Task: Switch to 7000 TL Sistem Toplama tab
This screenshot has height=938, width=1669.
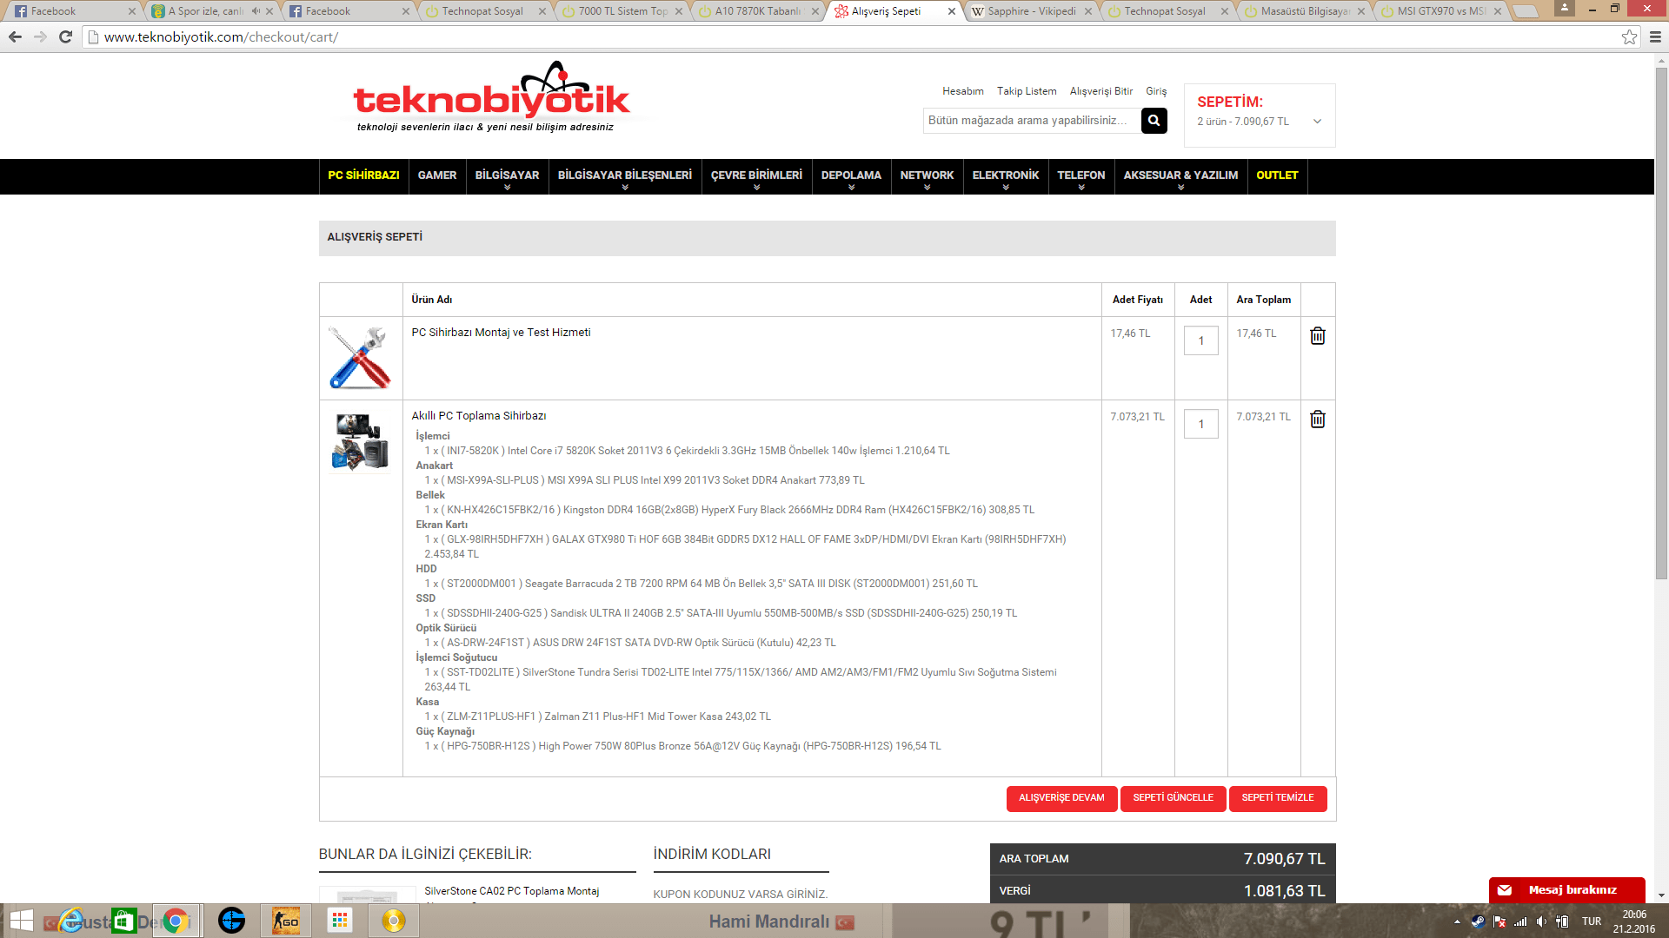Action: click(622, 11)
